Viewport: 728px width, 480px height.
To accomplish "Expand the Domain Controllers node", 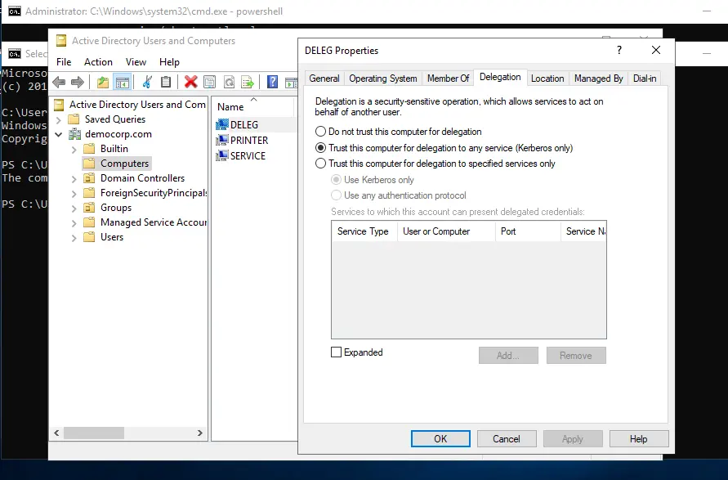I will pyautogui.click(x=74, y=178).
